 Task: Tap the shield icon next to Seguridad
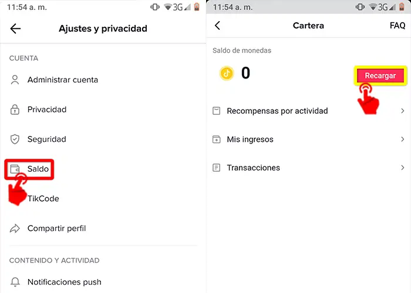(x=15, y=139)
